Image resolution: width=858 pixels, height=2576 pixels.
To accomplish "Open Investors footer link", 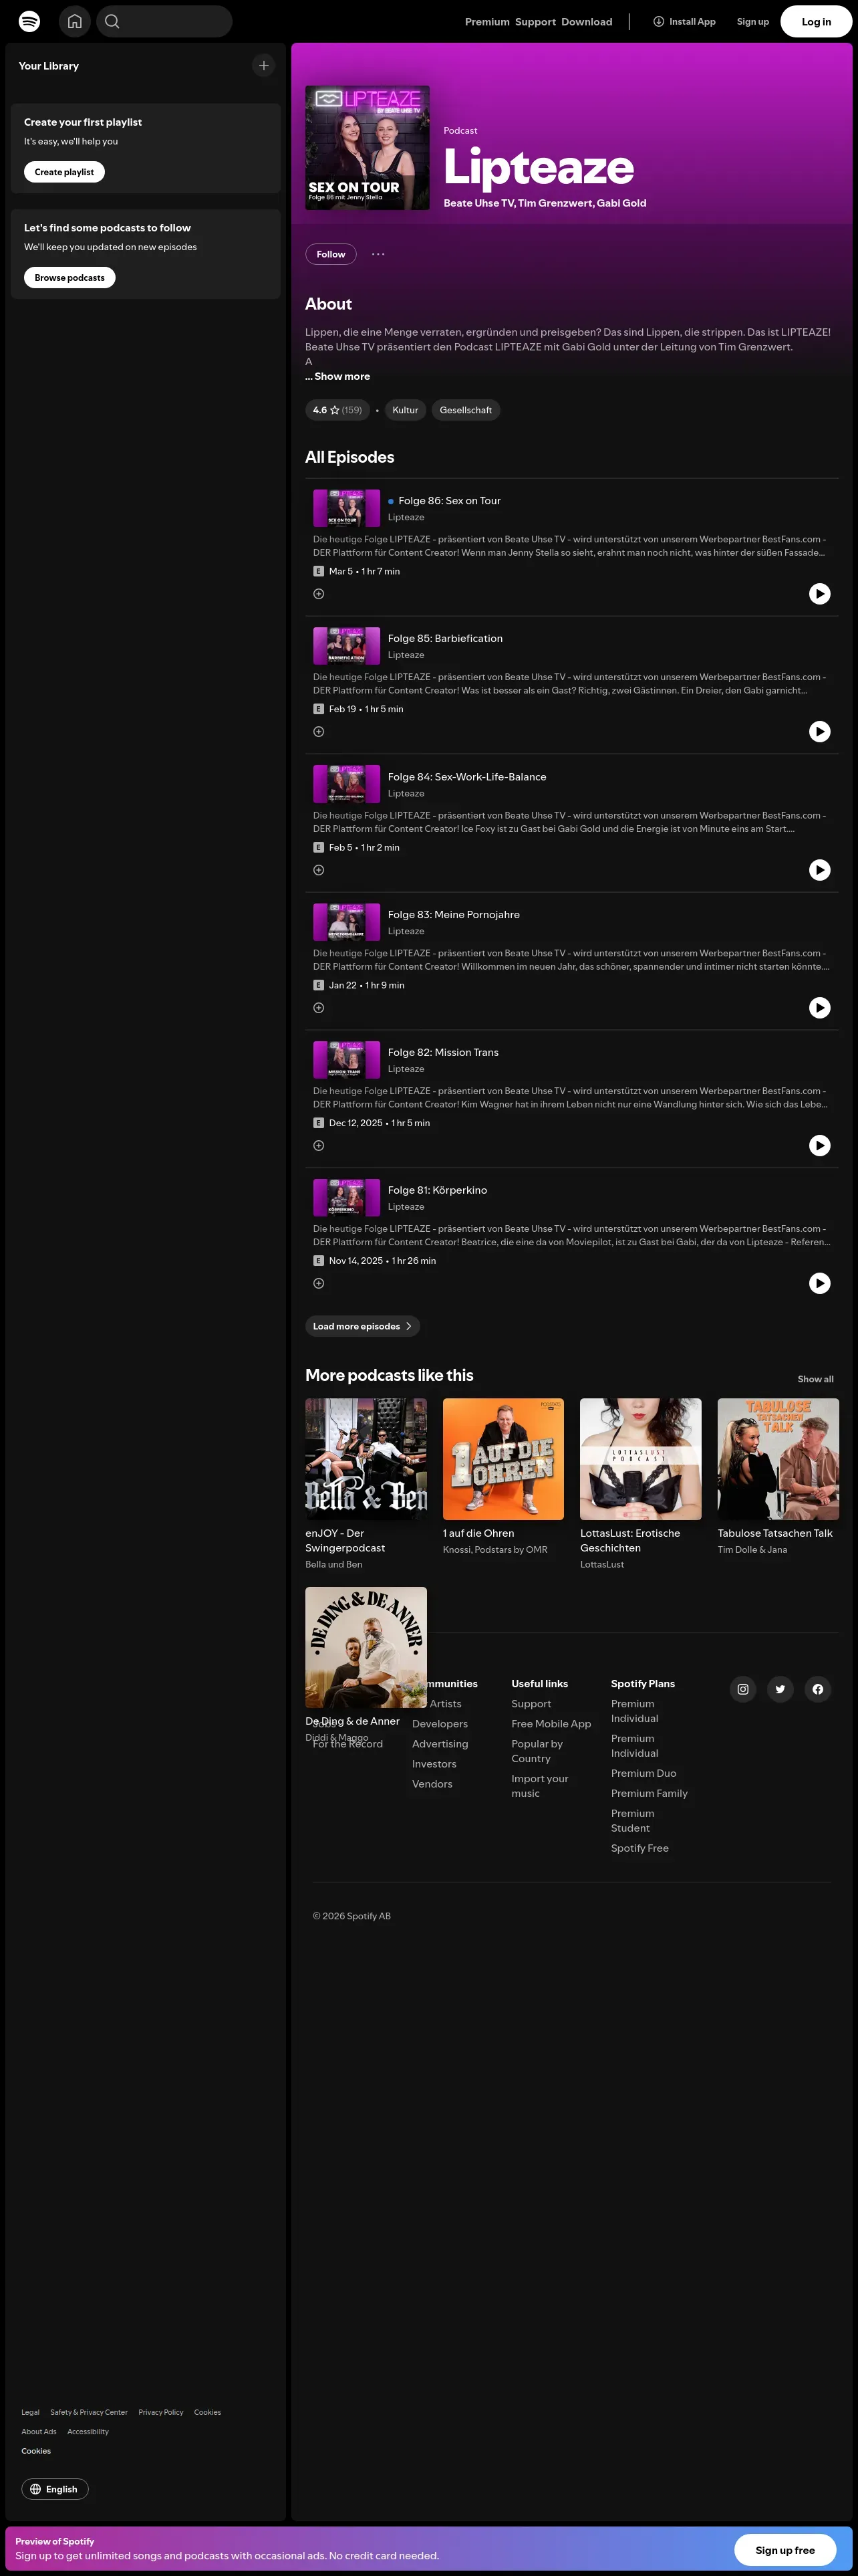I will pos(434,1765).
